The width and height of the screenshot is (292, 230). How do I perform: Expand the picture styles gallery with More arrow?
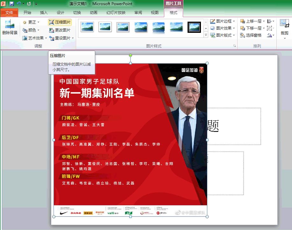[205, 35]
